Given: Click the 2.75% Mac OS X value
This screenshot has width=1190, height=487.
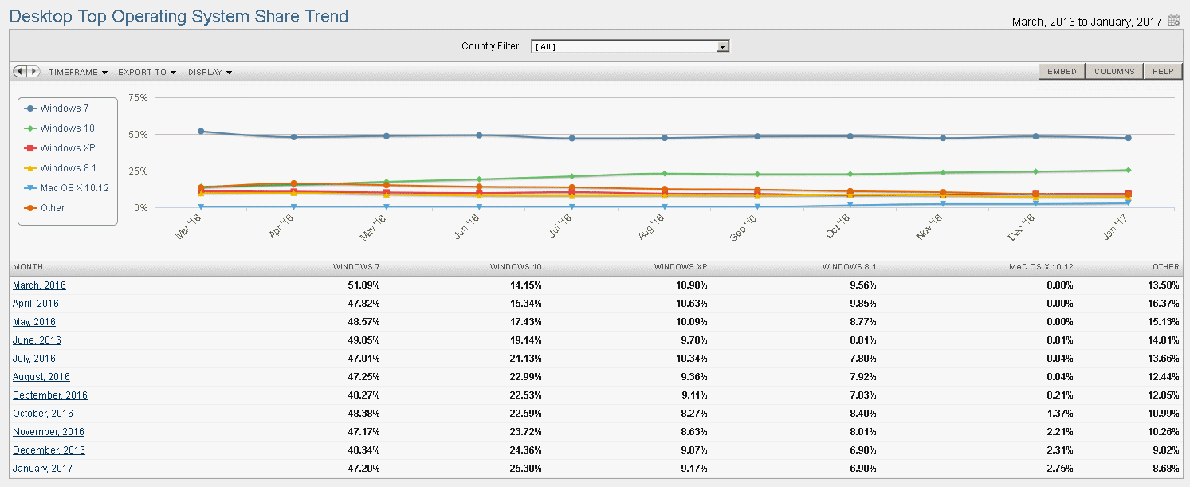Looking at the screenshot, I should [1059, 469].
